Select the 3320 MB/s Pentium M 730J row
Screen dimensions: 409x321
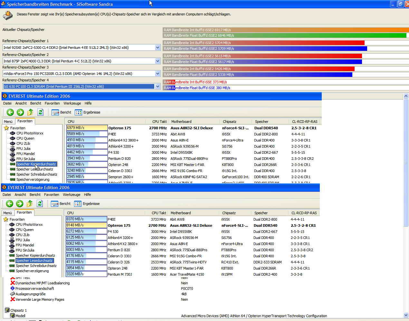193,274
